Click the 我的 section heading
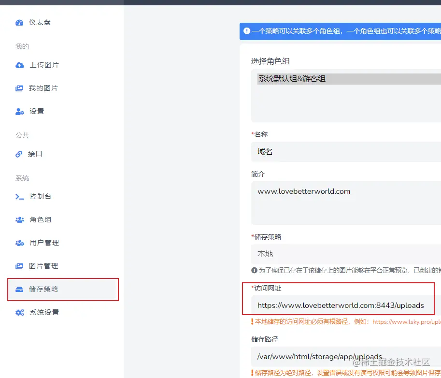Screen dimensions: 441x378 (x=22, y=46)
